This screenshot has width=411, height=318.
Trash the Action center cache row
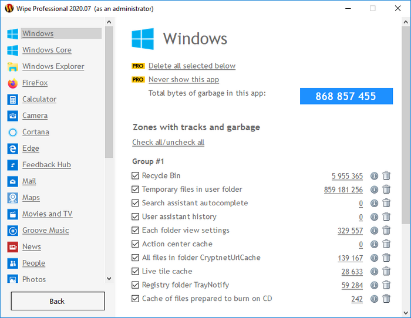(x=386, y=244)
